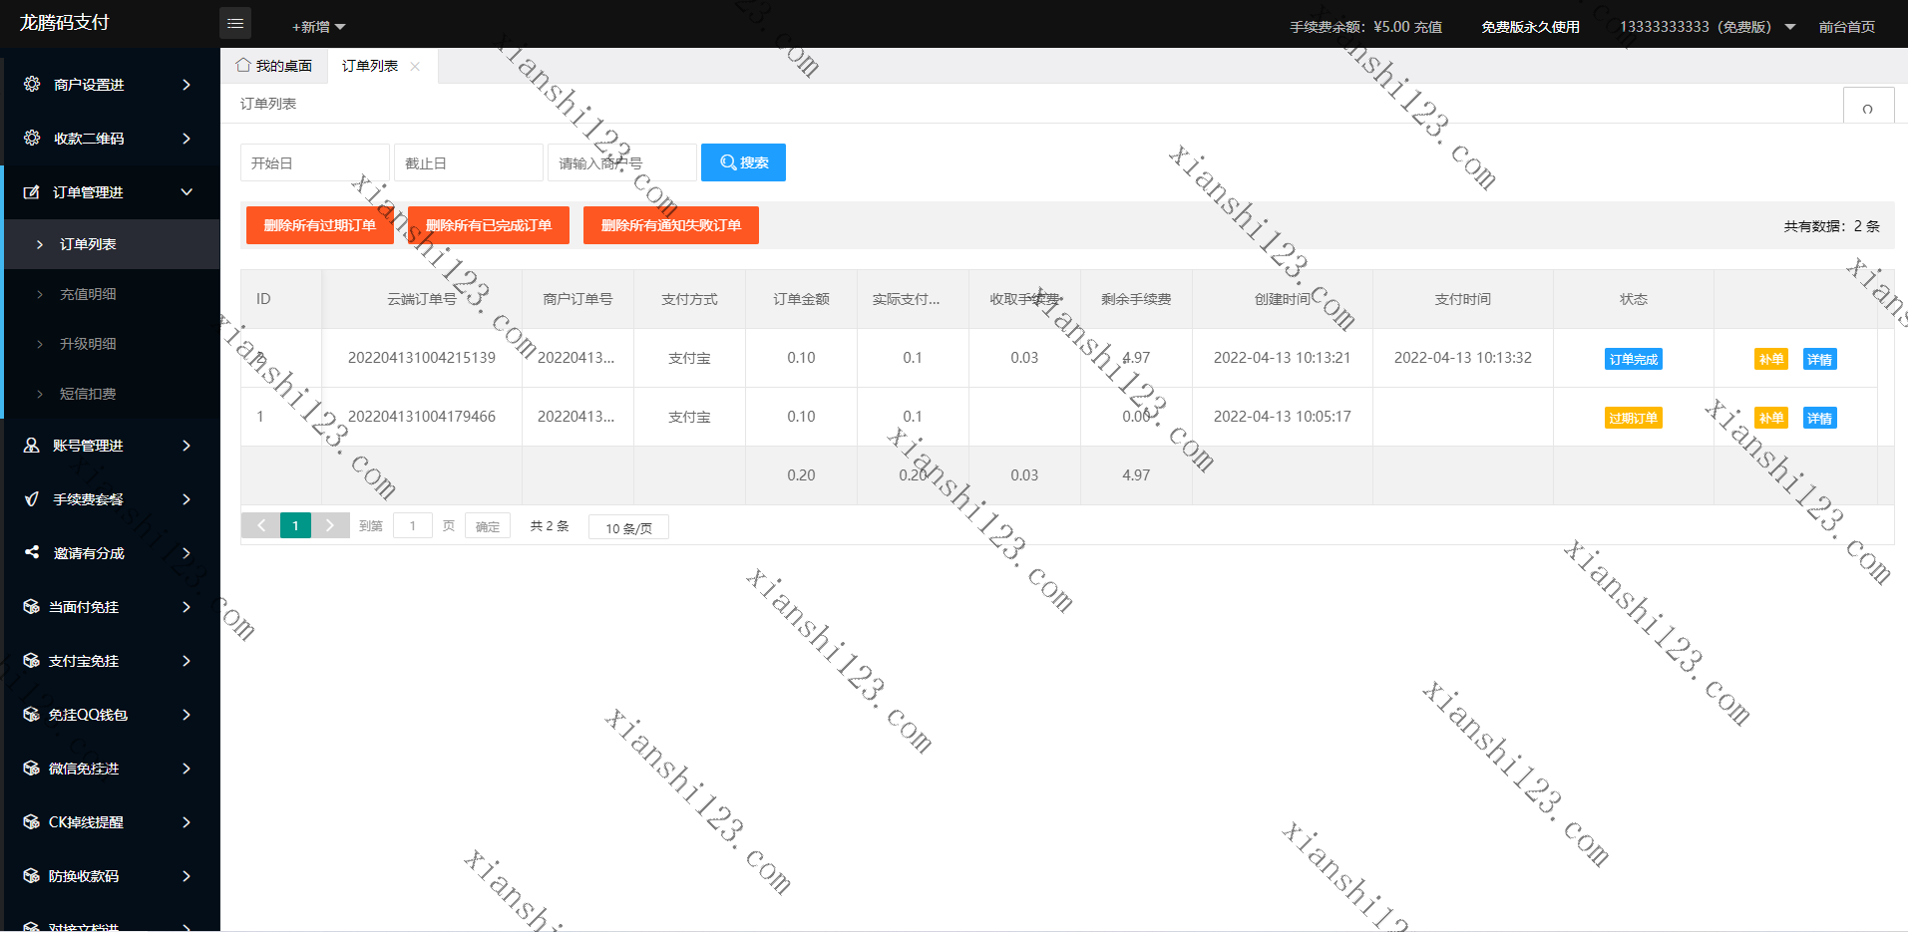This screenshot has width=1908, height=932.
Task: Click the home icon on 我的桌面 tab
Action: pos(243,65)
